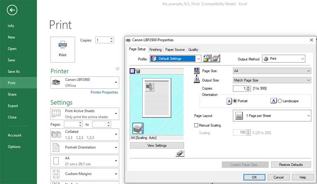
Task: Click the large Print button with printer icon
Action: (x=63, y=50)
